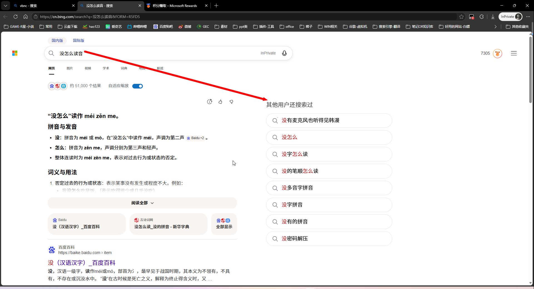Click the voice search microphone icon
Viewport: 534px width, 289px height.
(x=284, y=53)
